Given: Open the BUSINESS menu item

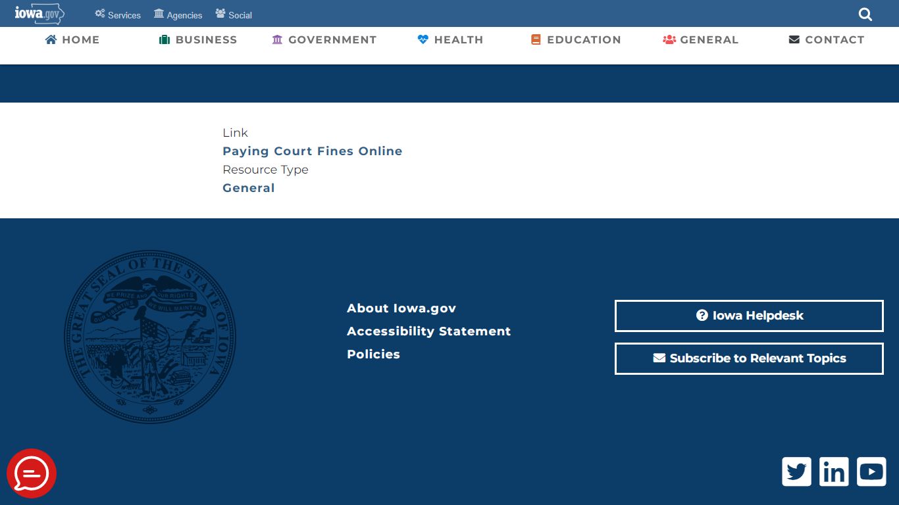Looking at the screenshot, I should [x=198, y=39].
